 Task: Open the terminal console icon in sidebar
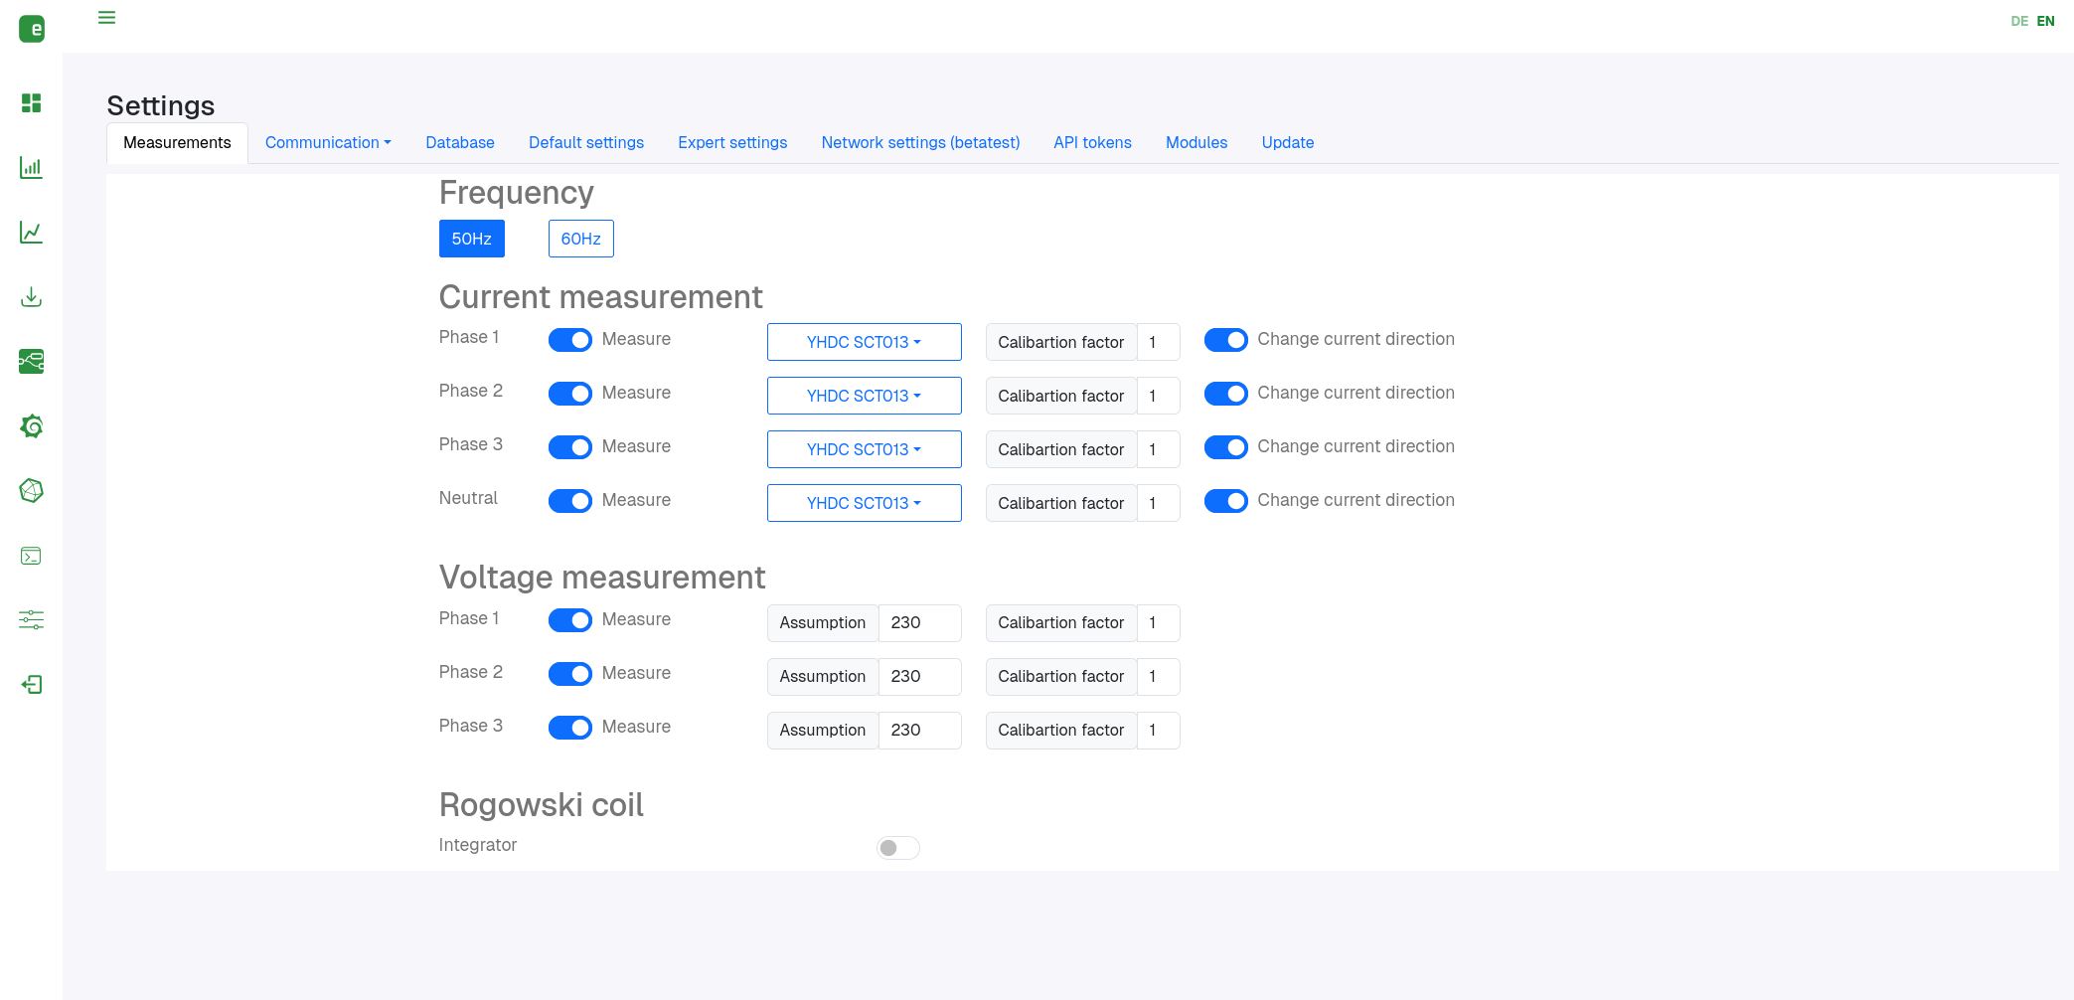click(x=31, y=556)
